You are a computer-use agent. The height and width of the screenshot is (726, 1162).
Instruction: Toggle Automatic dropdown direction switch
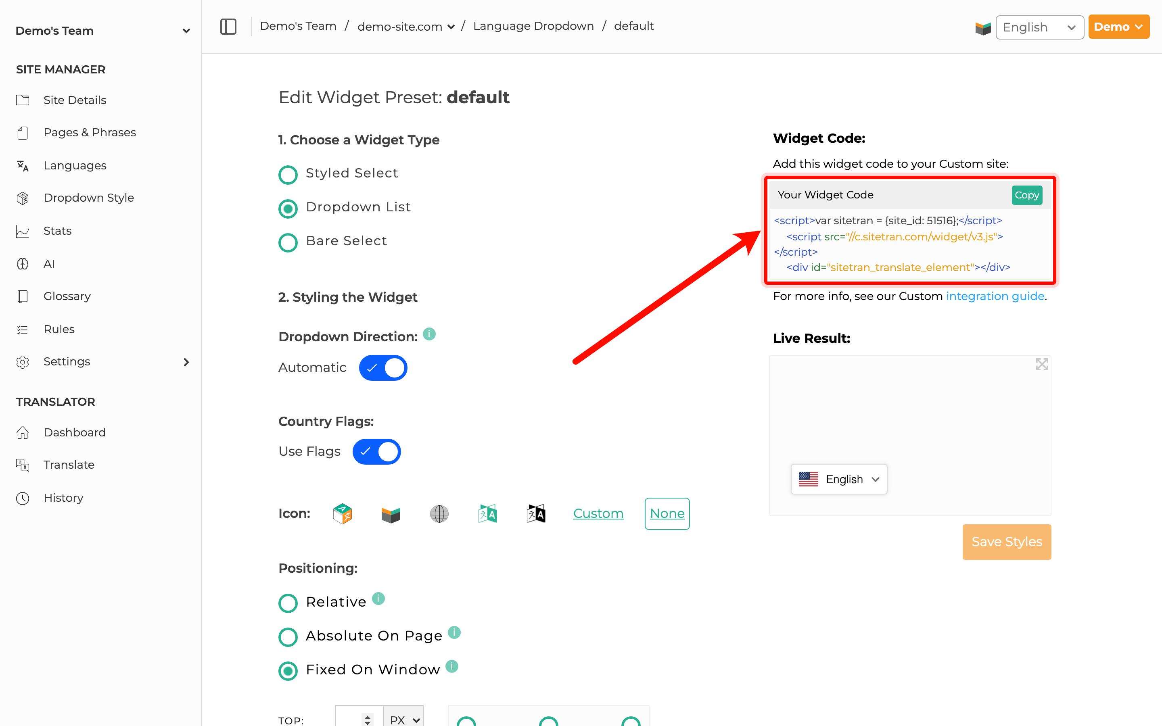point(383,368)
